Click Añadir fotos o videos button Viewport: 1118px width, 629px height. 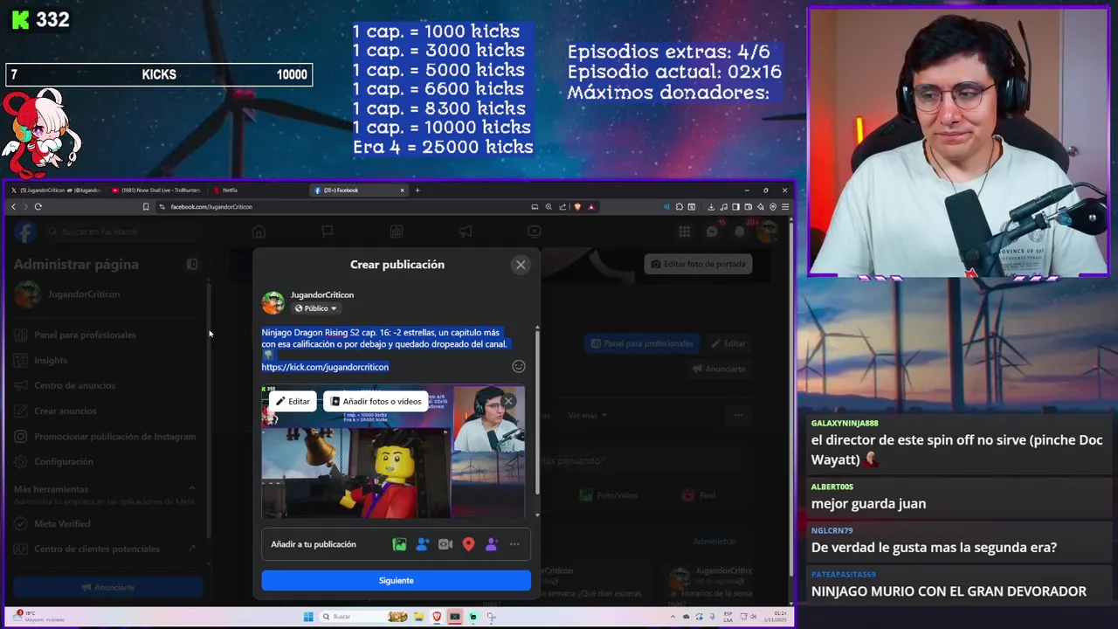(x=376, y=401)
